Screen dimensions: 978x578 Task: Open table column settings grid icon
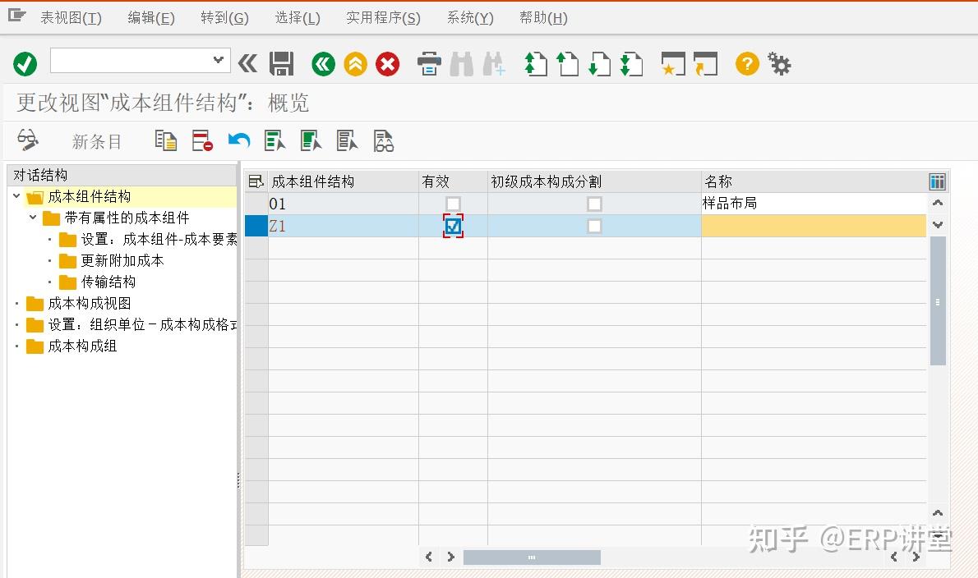(936, 181)
